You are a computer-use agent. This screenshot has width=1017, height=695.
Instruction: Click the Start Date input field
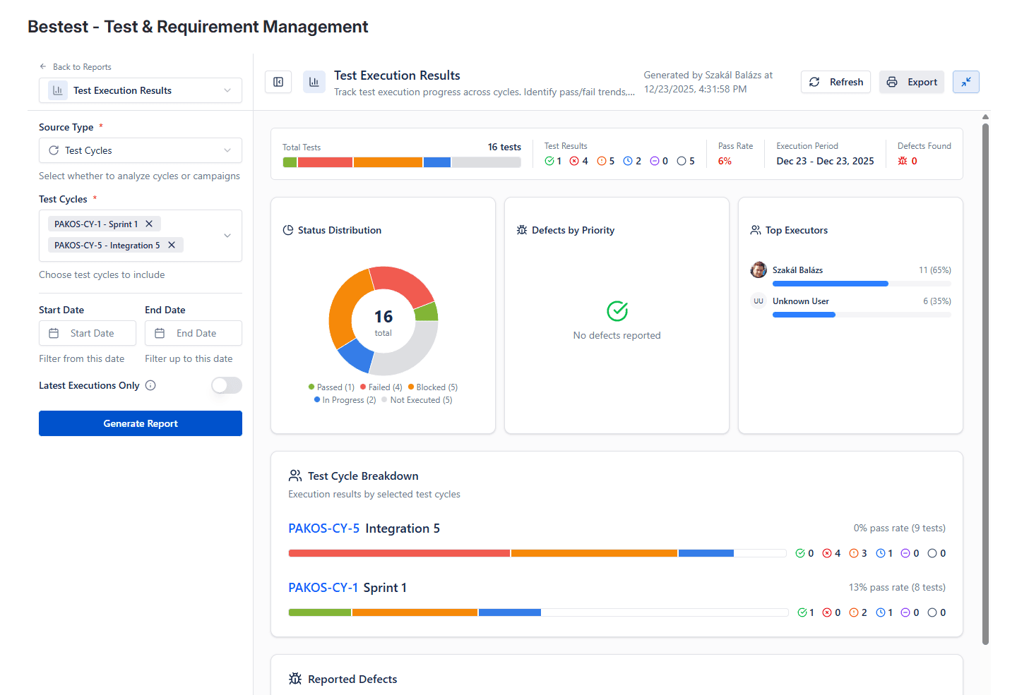coord(88,333)
